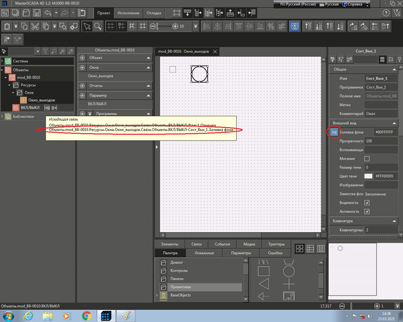
Task: Expand the Библиотеки tree node
Action: [3, 116]
